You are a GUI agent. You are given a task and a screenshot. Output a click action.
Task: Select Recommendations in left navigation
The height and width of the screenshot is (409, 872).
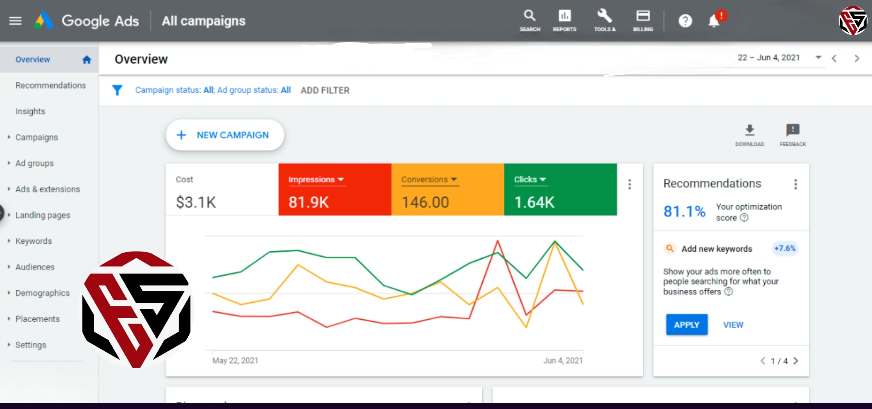(x=50, y=85)
